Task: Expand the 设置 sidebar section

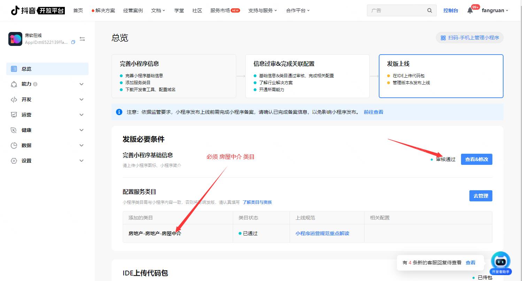Action: point(82,161)
